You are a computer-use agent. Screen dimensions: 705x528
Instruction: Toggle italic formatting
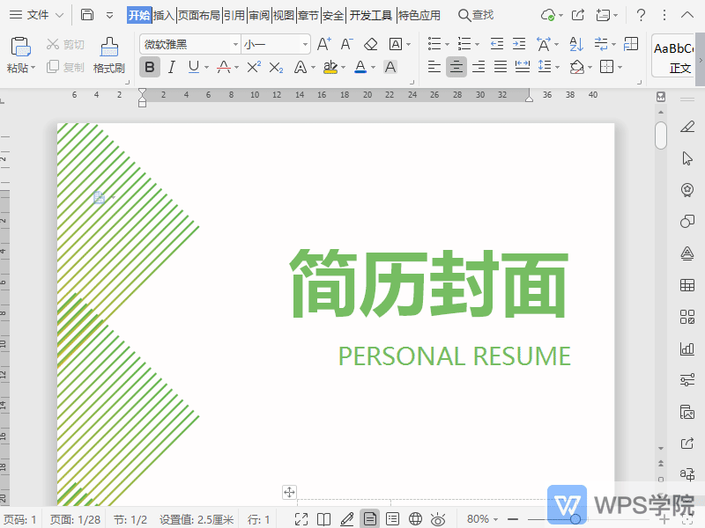click(x=171, y=67)
